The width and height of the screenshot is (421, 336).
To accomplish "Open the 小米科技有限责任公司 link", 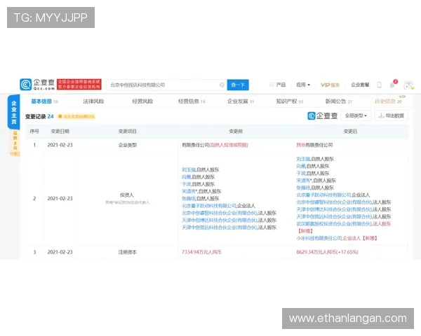I will pyautogui.click(x=319, y=238).
